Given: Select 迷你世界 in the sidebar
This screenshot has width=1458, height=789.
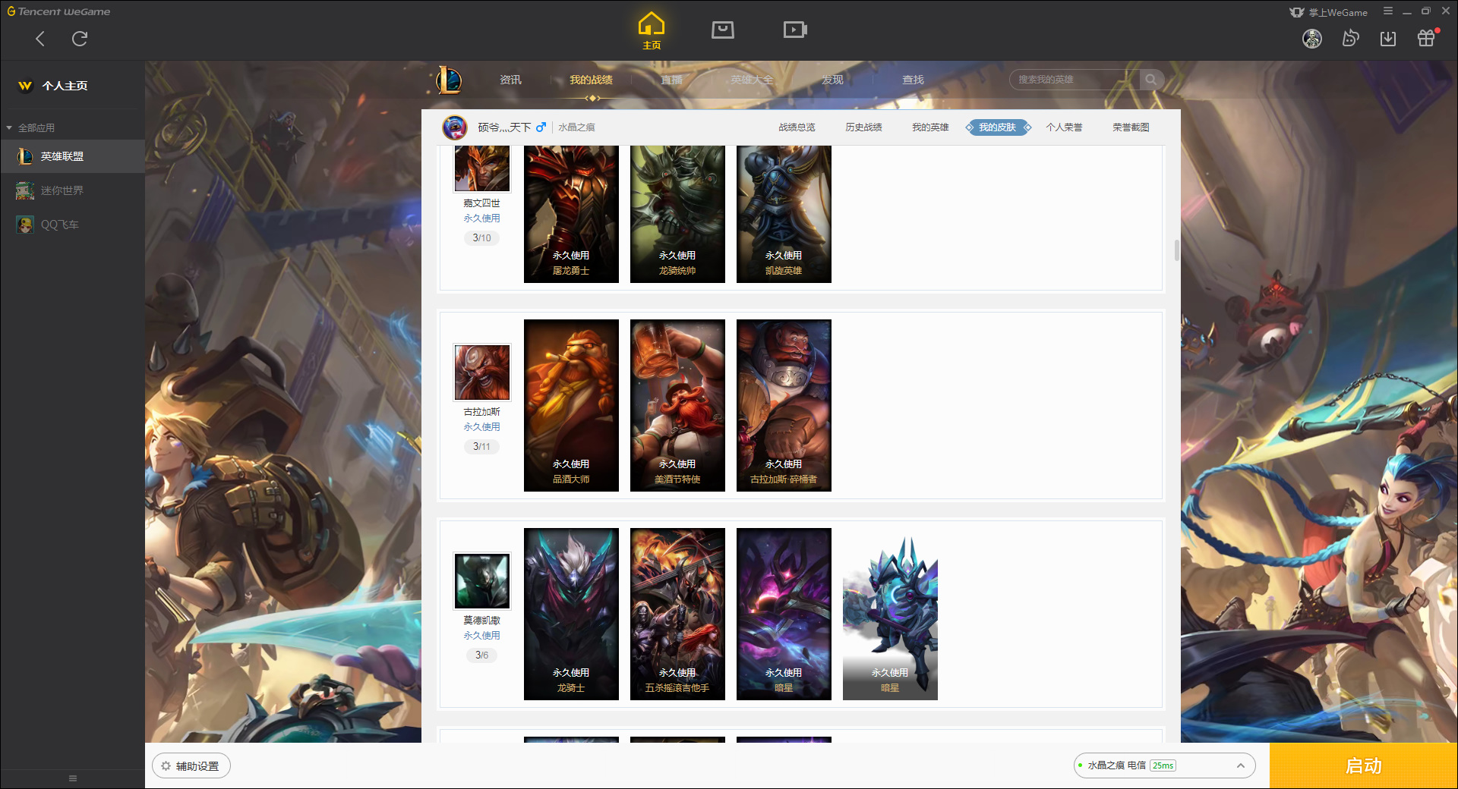Looking at the screenshot, I should tap(72, 190).
